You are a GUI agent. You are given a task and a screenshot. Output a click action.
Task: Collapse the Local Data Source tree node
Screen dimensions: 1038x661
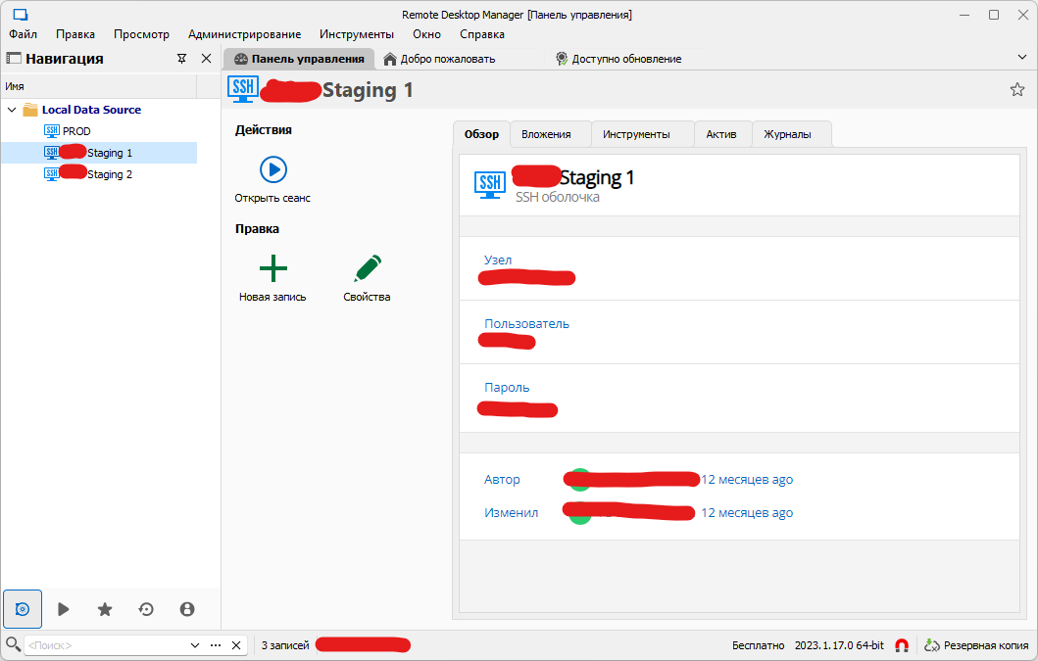tap(12, 110)
